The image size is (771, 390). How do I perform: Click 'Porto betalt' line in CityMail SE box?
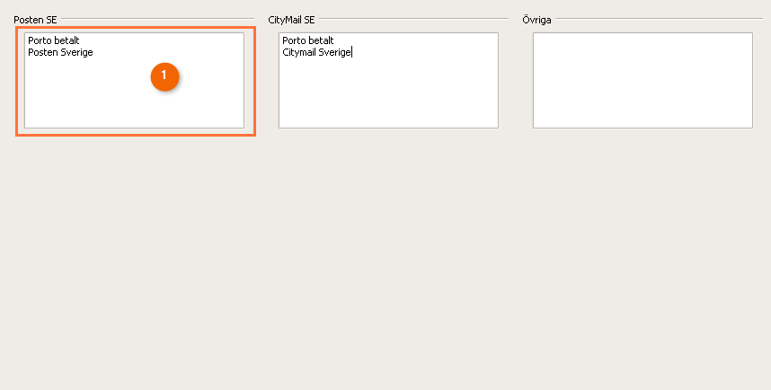point(307,40)
